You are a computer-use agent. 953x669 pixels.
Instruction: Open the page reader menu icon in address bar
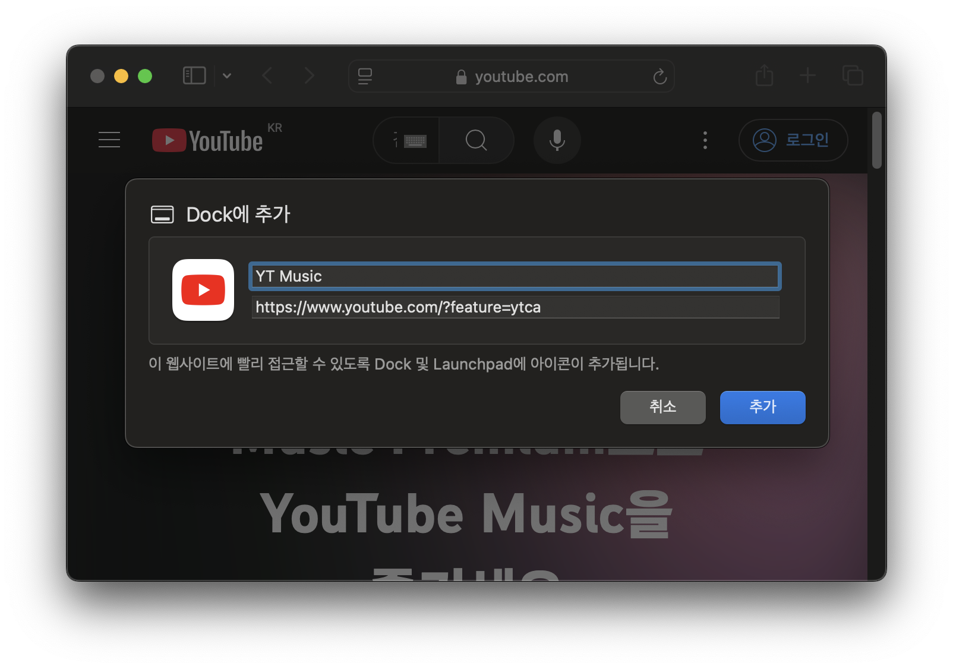pyautogui.click(x=365, y=76)
